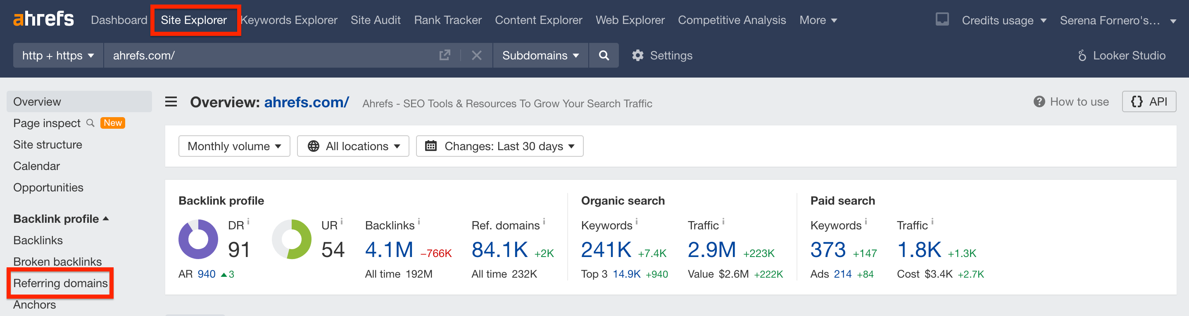Open the 2.9M organic traffic value
1189x316 pixels.
coord(712,250)
